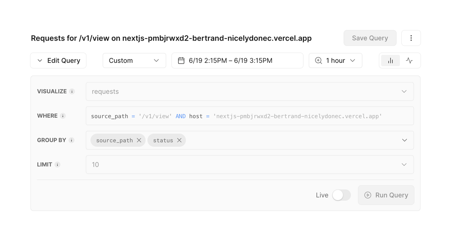
Task: Expand the VISUALIZE requests dropdown
Action: point(404,91)
